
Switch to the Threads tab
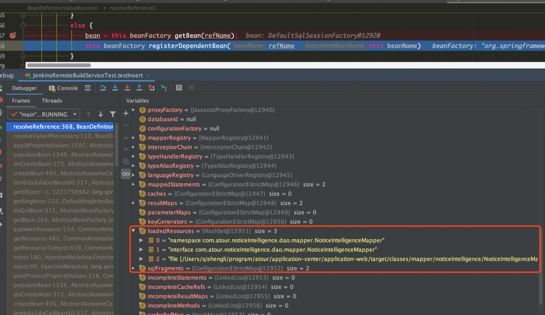point(52,101)
